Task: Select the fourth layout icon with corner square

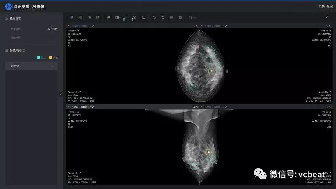Action: pos(98,17)
